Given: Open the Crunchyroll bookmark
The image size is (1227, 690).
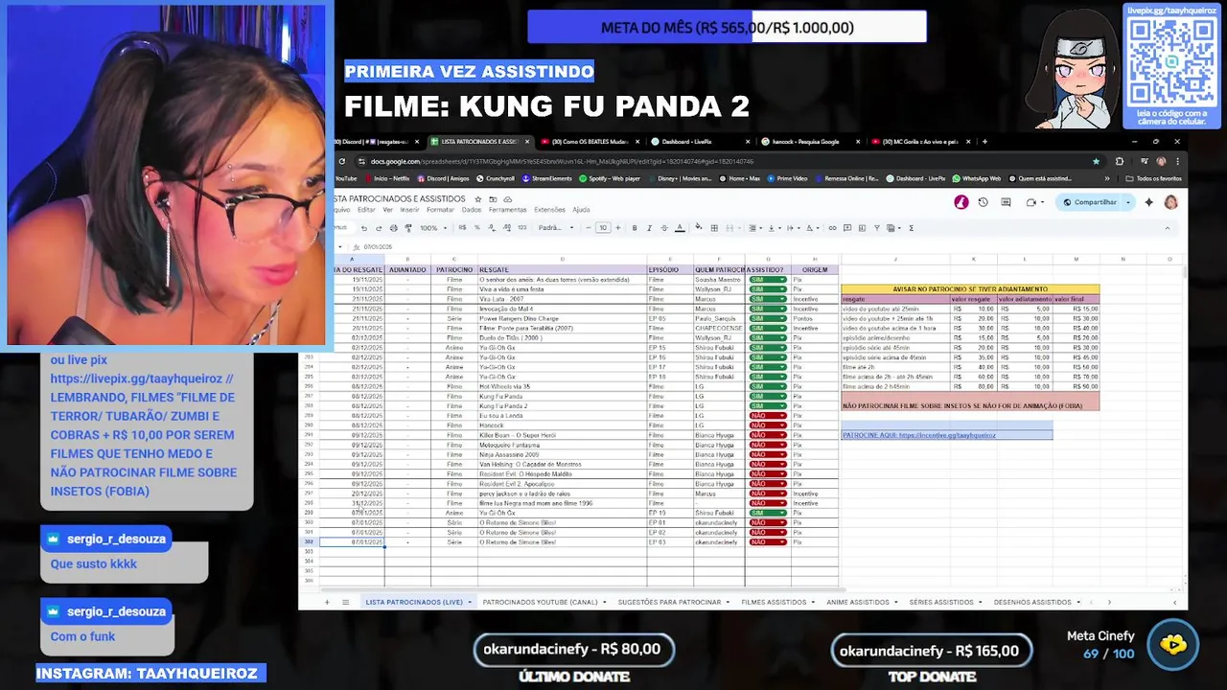Looking at the screenshot, I should [x=495, y=178].
